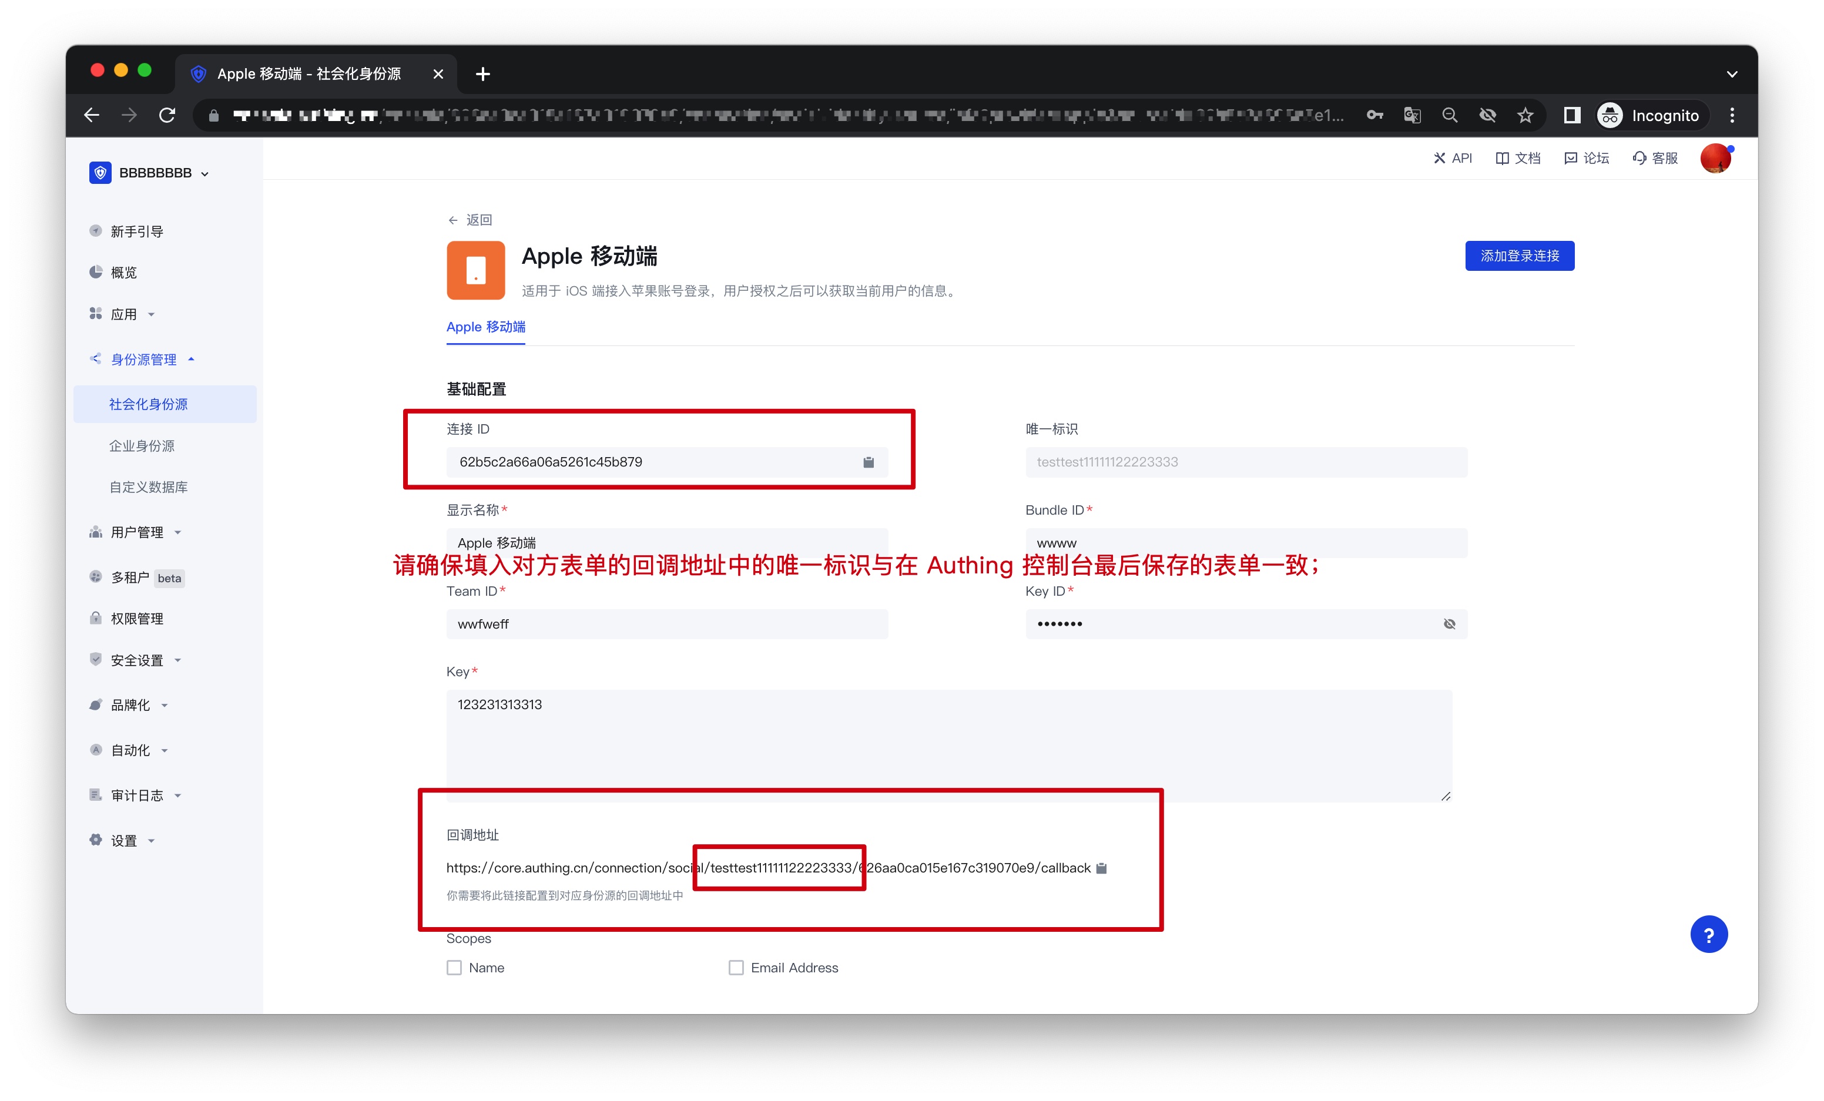Screen dimensions: 1824x1101
Task: Select the Apple 移动端 tab
Action: pos(485,326)
